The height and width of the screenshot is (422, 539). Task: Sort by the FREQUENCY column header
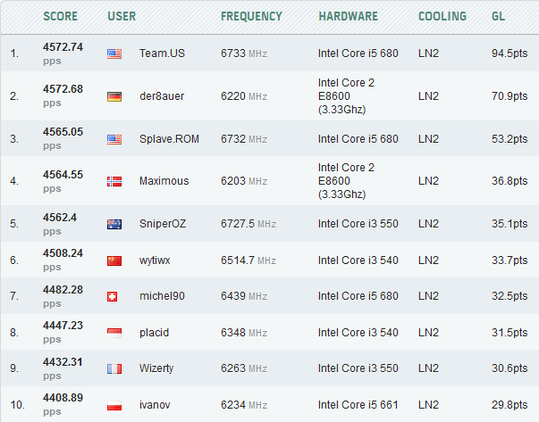coord(251,16)
